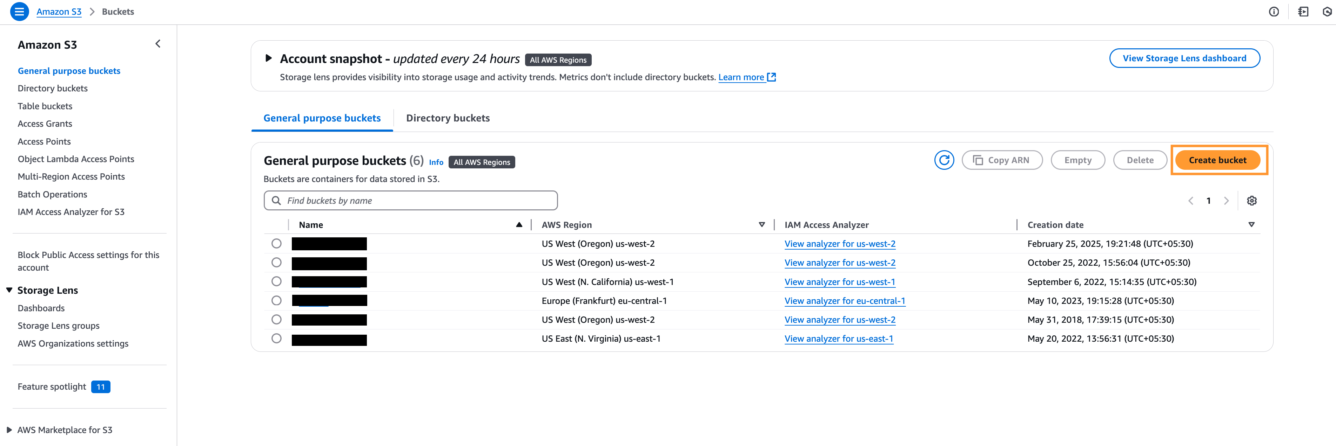Collapse the Storage Lens sidebar group
The width and height of the screenshot is (1336, 446).
click(x=9, y=290)
